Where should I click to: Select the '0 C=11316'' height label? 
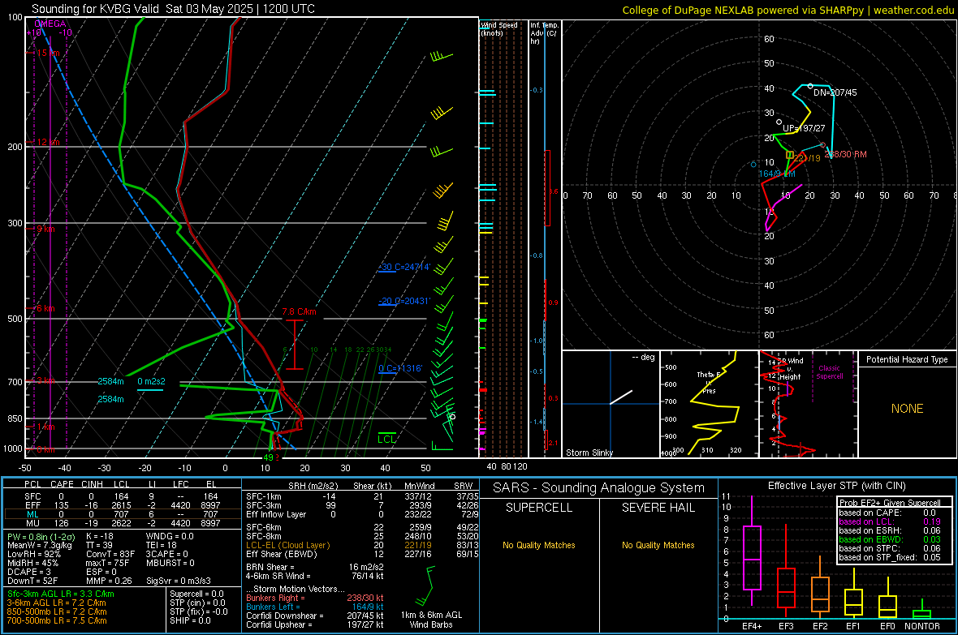[x=400, y=368]
